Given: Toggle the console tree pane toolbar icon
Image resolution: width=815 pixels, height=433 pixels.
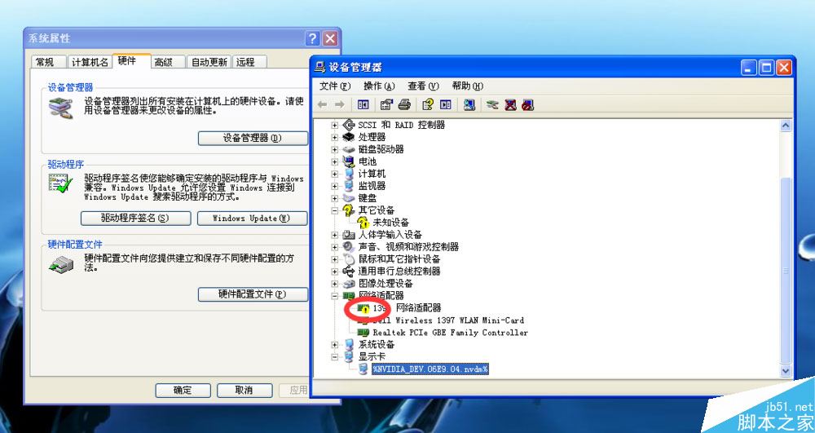Looking at the screenshot, I should click(363, 104).
